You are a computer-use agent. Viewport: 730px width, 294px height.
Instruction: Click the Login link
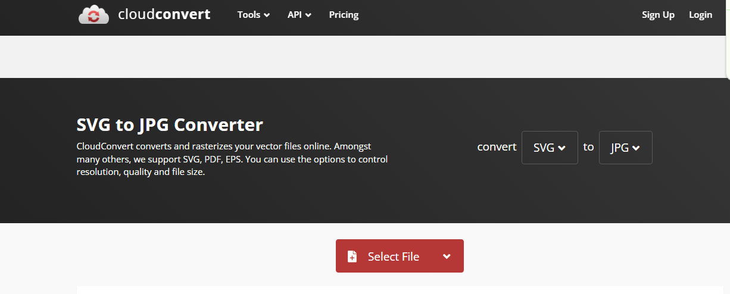[x=700, y=15]
